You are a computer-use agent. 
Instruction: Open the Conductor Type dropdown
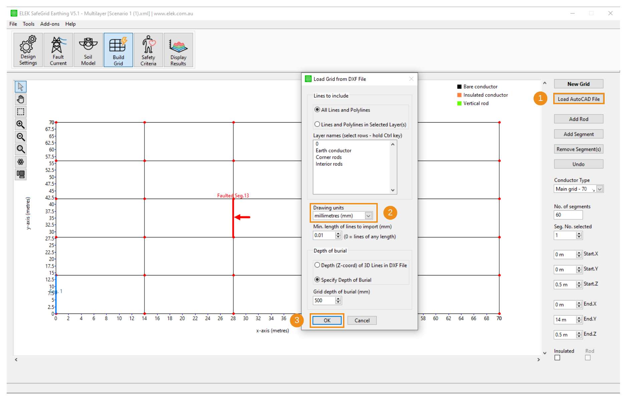coord(599,189)
